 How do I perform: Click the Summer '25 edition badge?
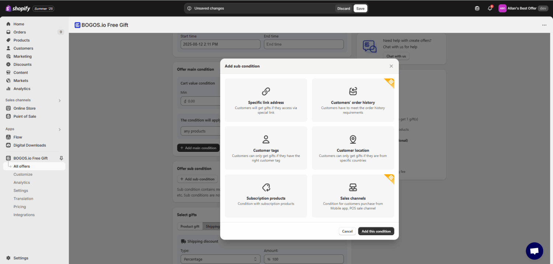coord(44,8)
